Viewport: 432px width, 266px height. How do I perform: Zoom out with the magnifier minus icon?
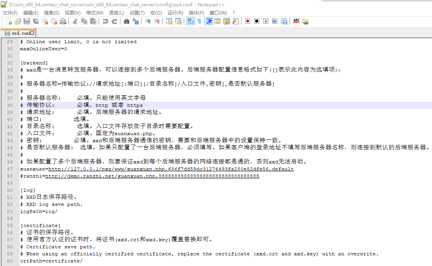tap(157, 22)
